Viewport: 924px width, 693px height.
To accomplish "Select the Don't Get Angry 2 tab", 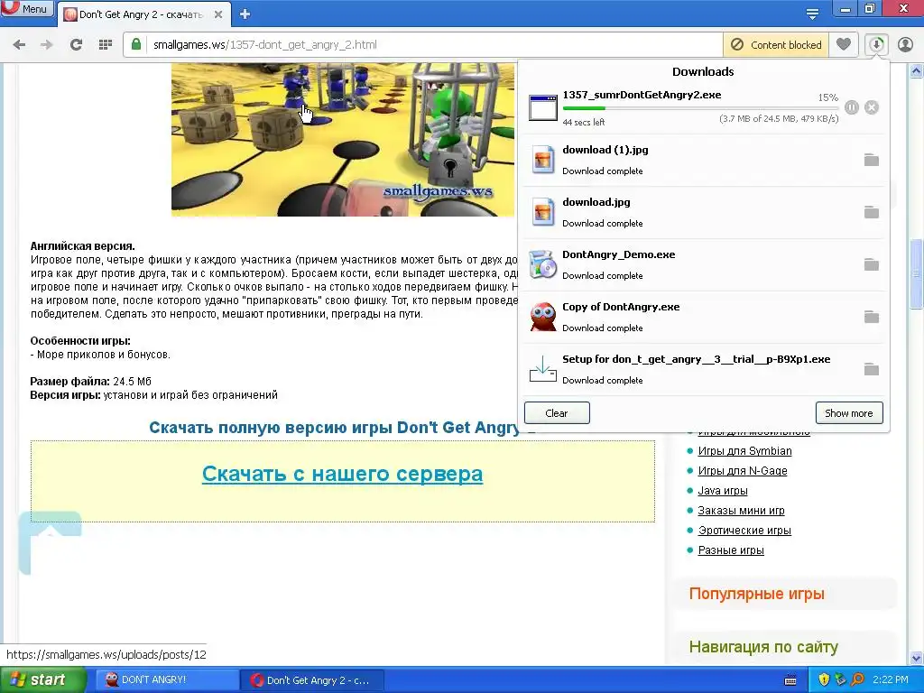I will [x=142, y=14].
